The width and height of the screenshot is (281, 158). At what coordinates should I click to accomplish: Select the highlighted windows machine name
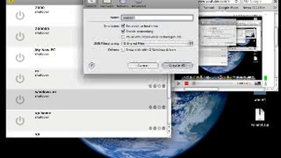pyautogui.click(x=46, y=92)
